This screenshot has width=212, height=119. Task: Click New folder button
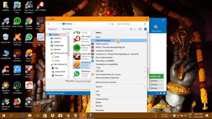click(x=67, y=29)
